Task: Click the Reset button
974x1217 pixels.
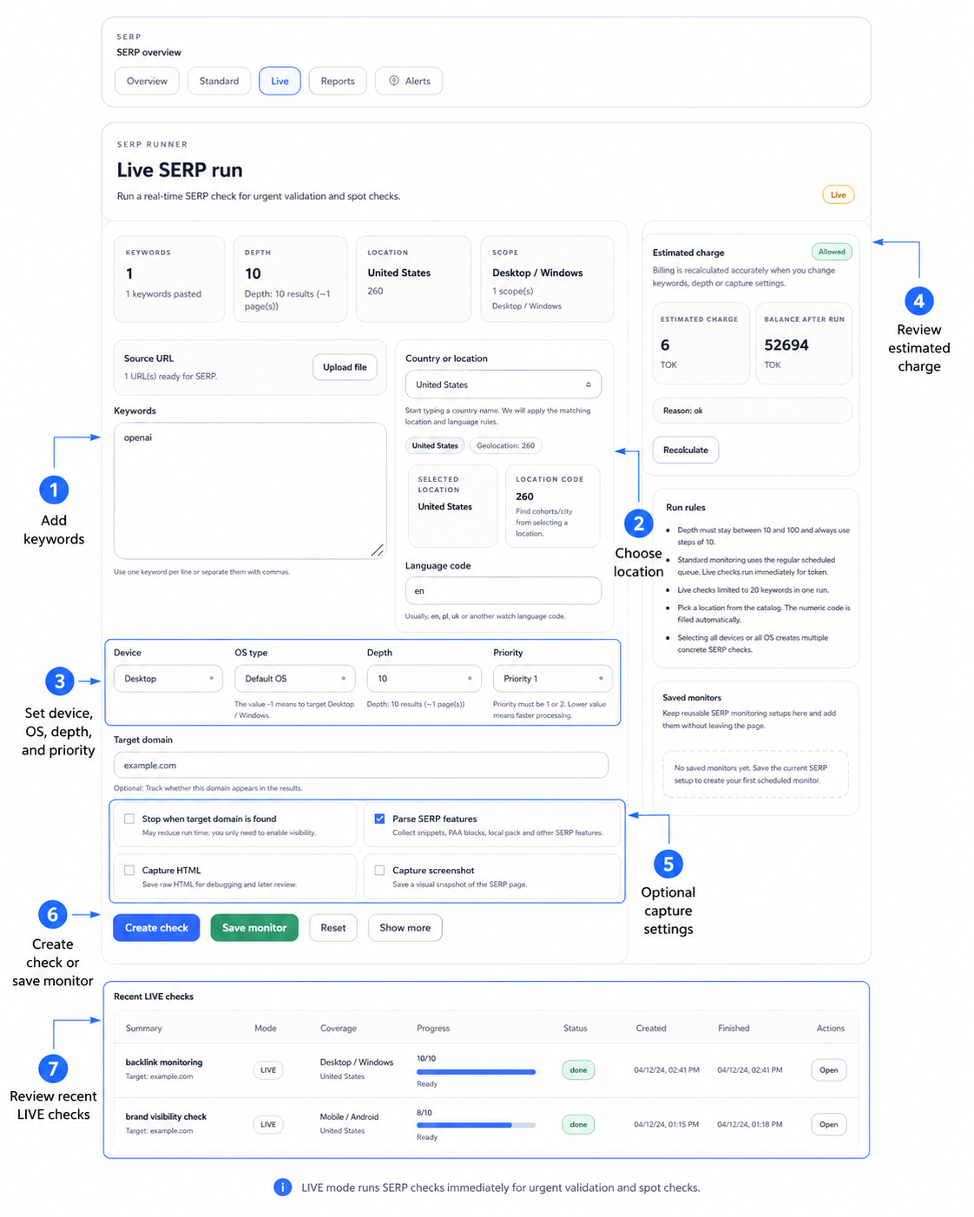Action: click(x=333, y=928)
